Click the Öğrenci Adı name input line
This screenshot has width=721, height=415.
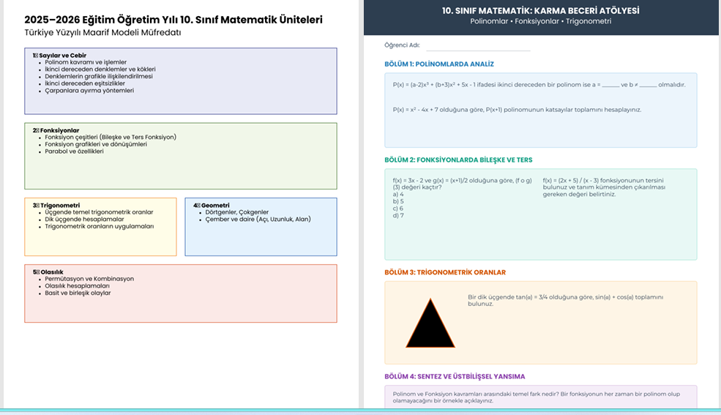pos(477,47)
